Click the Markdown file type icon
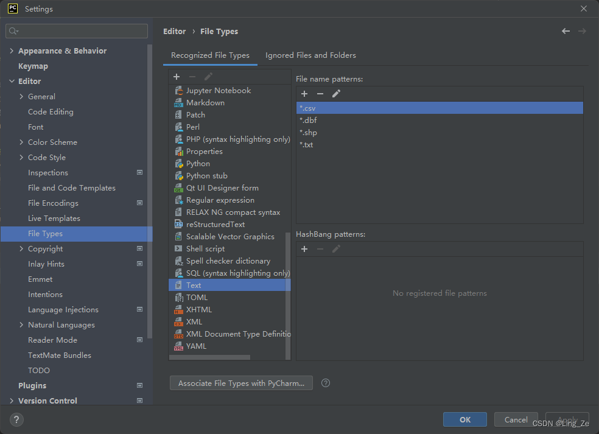 click(x=178, y=103)
